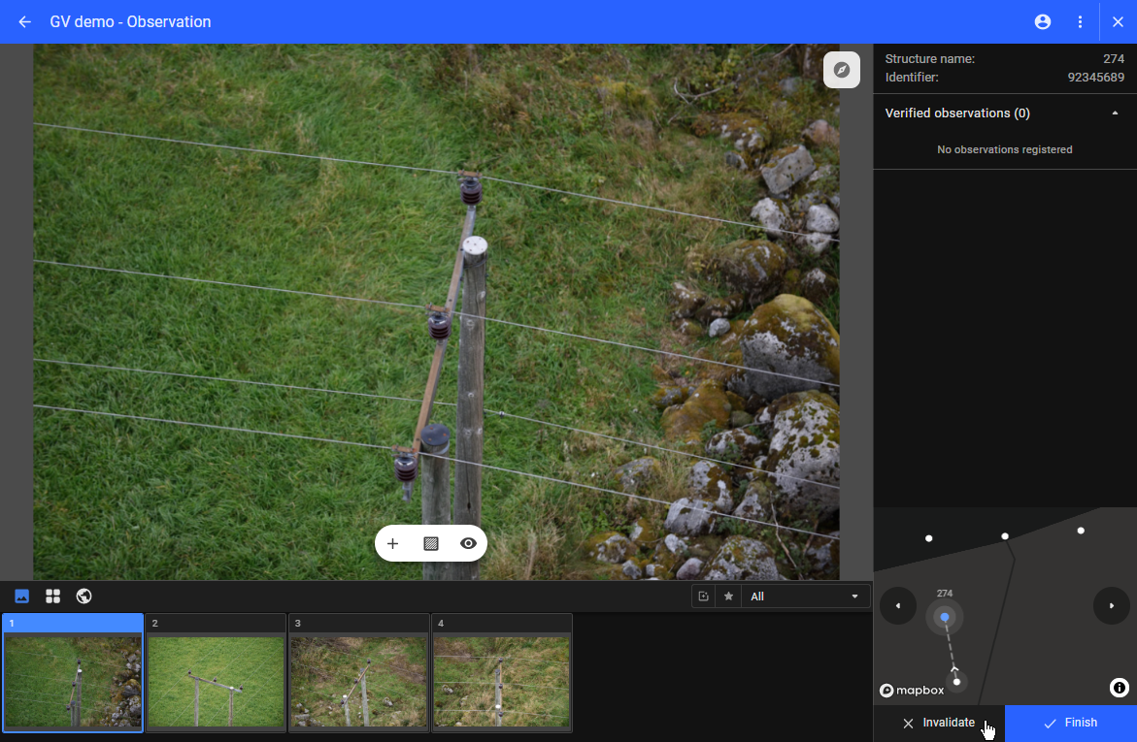Toggle the star favorites filter
1137x742 pixels.
coord(728,597)
